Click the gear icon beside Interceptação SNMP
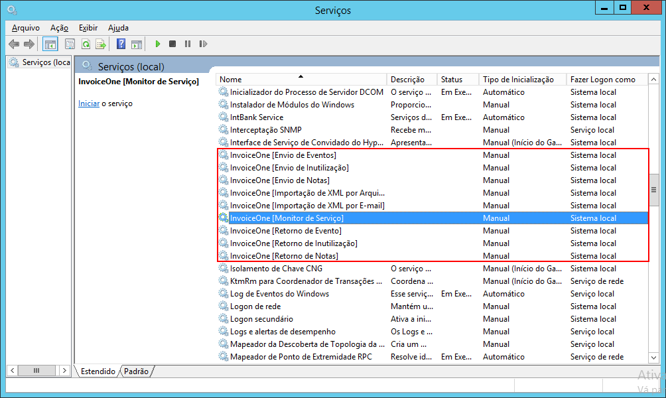Image resolution: width=666 pixels, height=398 pixels. click(224, 129)
